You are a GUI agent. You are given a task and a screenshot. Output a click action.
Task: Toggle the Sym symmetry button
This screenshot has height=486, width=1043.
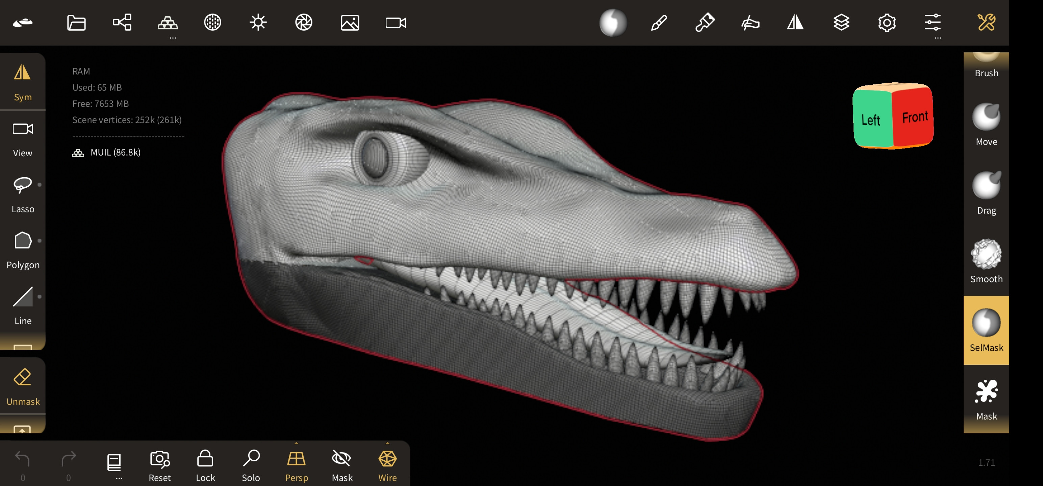[x=23, y=81]
